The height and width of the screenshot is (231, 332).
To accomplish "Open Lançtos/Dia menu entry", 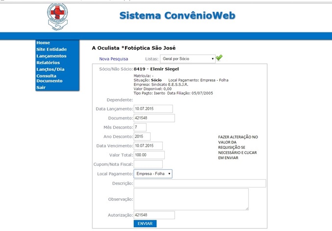I will (51, 69).
